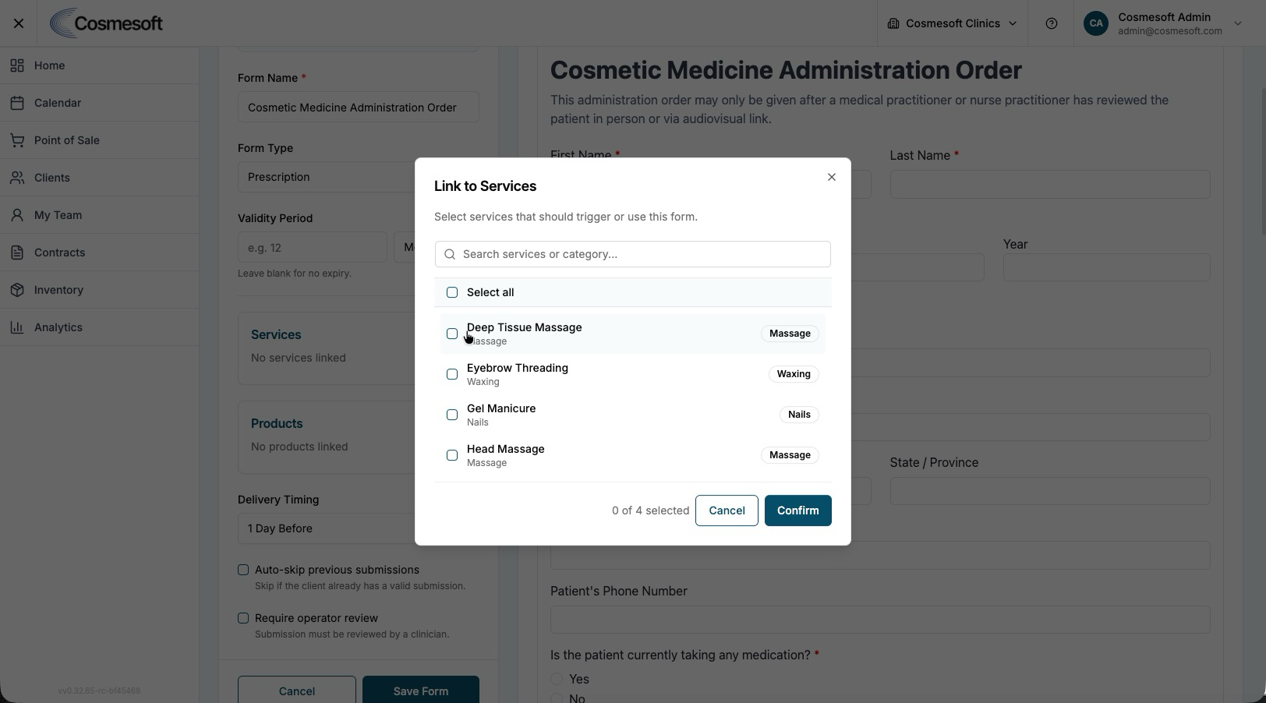Click the Home sidebar icon
Viewport: 1266px width, 703px height.
17,65
